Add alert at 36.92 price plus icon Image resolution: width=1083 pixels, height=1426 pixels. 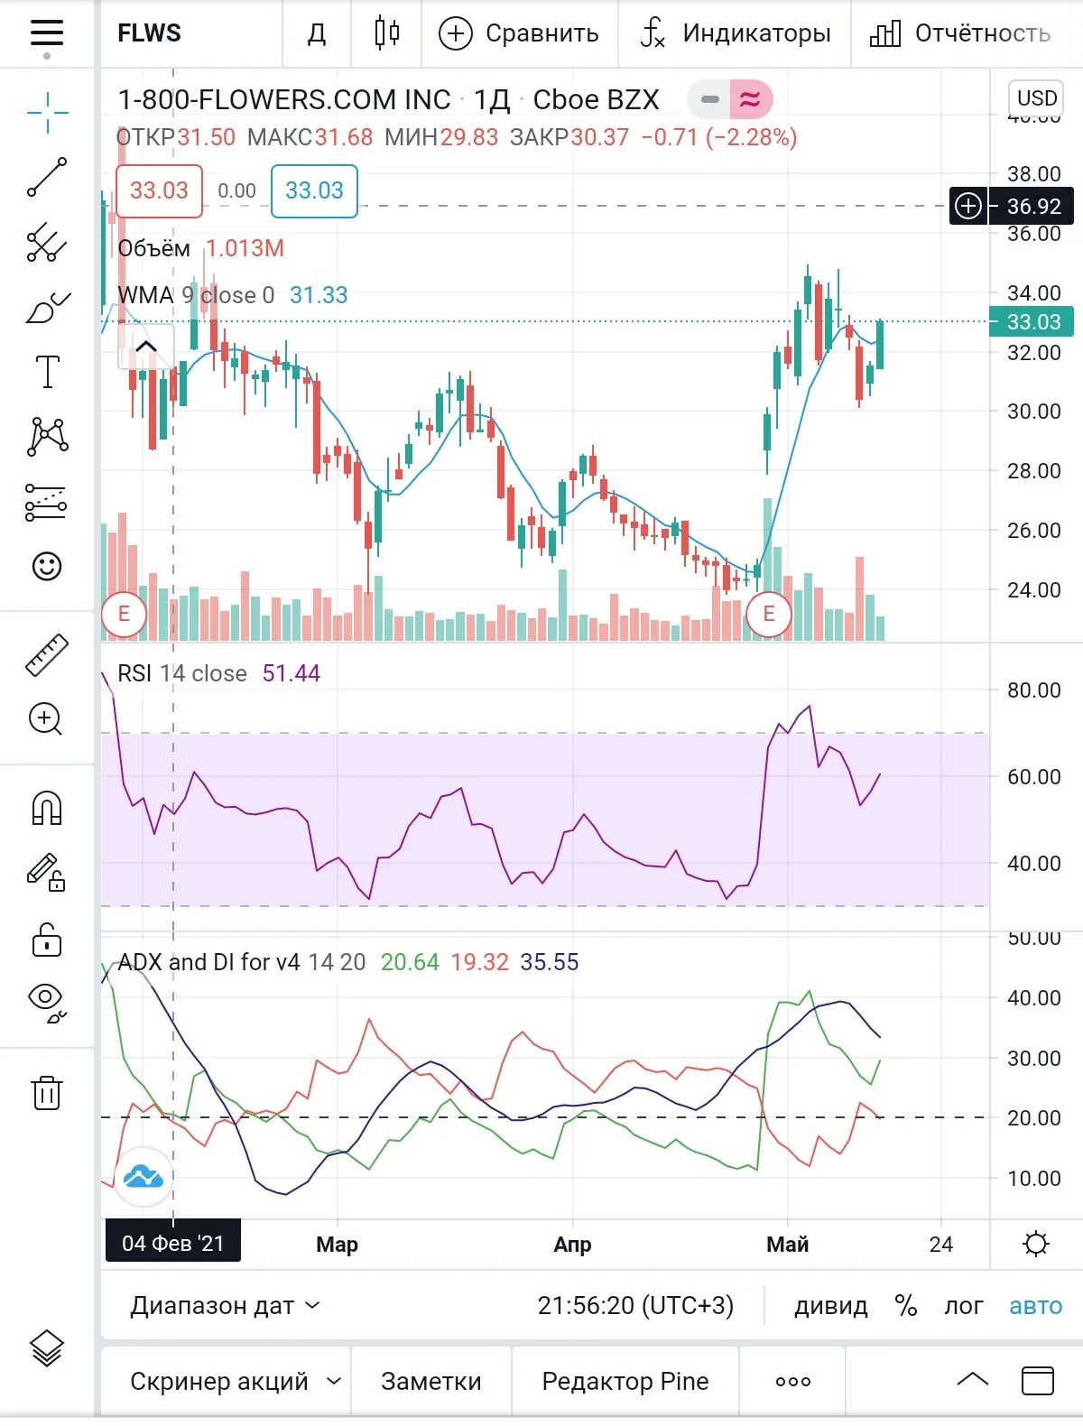tap(968, 206)
